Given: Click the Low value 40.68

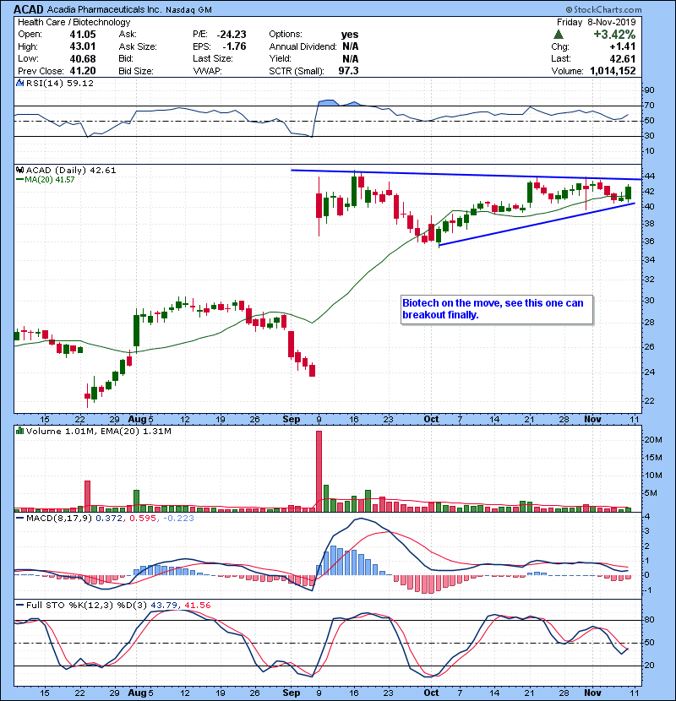Looking at the screenshot, I should click(83, 58).
